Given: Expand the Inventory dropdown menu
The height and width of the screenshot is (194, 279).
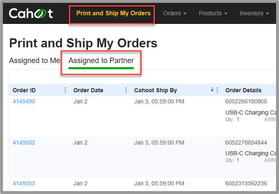Looking at the screenshot, I should 254,13.
